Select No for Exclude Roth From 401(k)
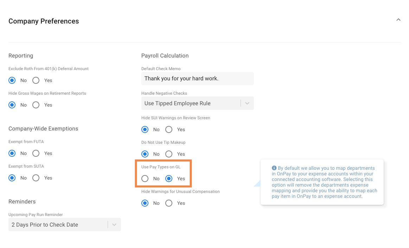Image resolution: width=409 pixels, height=248 pixels. (12, 80)
